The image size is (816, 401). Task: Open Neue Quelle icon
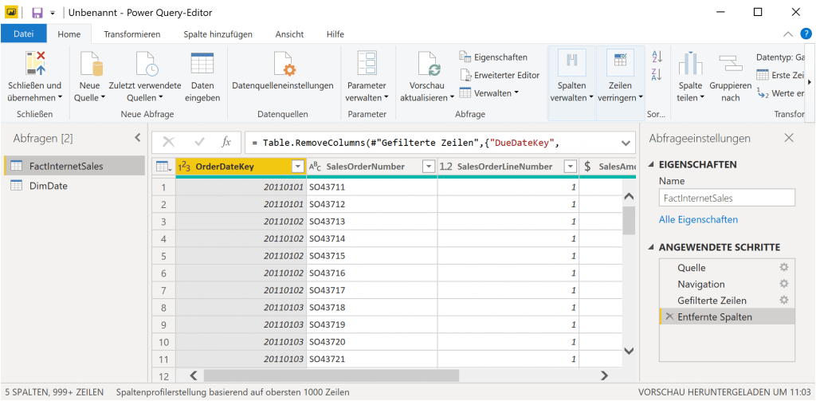[90, 64]
